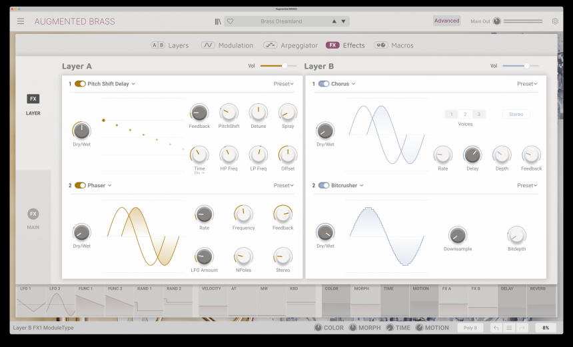Toggle the Chorus Stereo button
The image size is (573, 347).
point(516,115)
